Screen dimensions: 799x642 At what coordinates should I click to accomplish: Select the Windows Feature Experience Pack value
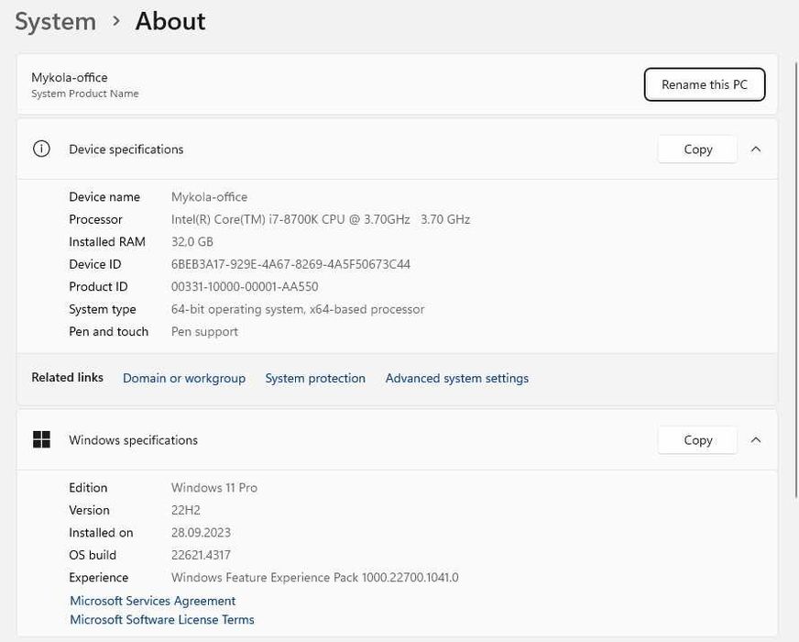pyautogui.click(x=315, y=577)
